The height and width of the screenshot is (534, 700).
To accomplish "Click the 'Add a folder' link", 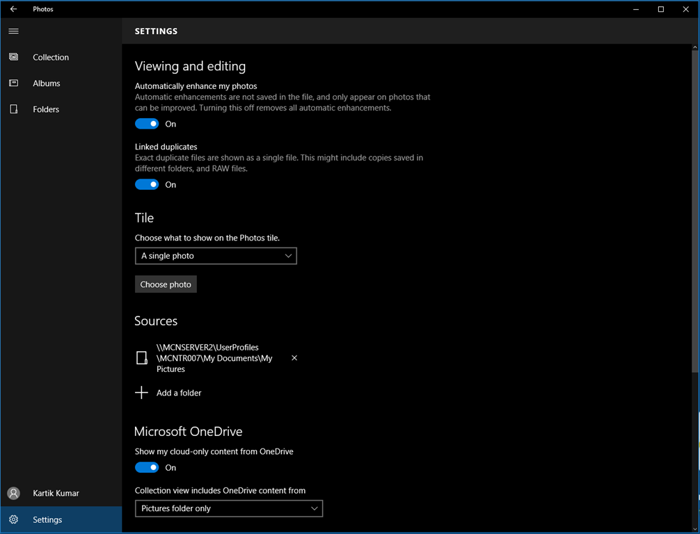I will 179,393.
